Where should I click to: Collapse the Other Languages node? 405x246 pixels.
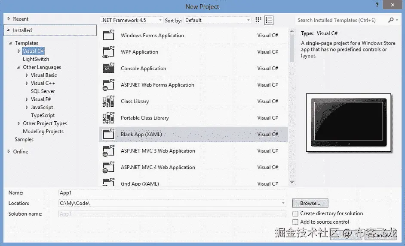tap(18, 67)
